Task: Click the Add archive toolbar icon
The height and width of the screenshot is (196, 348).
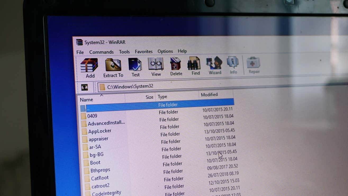Action: point(89,66)
